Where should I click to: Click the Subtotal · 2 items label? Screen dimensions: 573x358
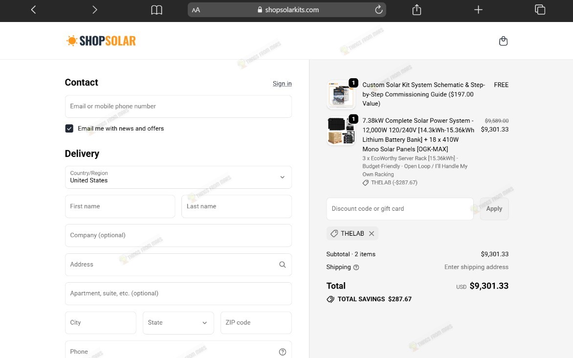pos(351,254)
